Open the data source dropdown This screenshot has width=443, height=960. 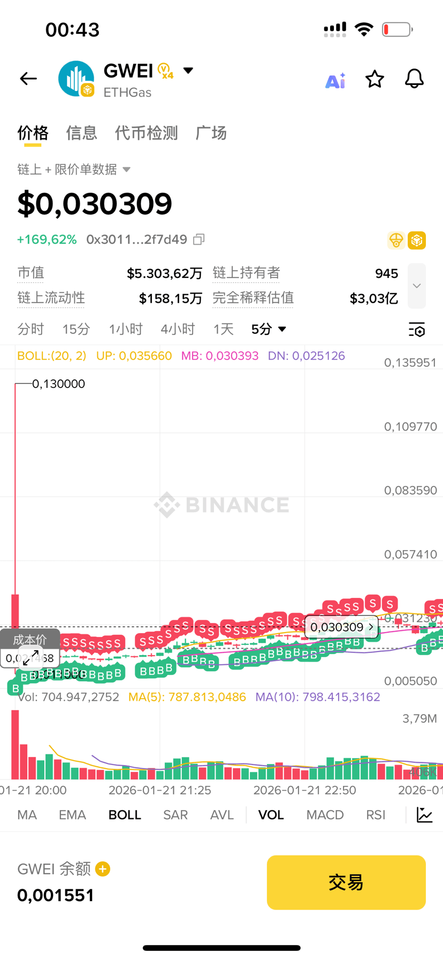pyautogui.click(x=74, y=169)
